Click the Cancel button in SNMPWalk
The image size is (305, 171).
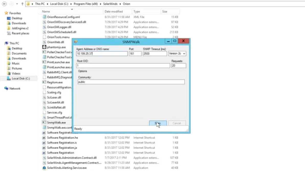177,123
